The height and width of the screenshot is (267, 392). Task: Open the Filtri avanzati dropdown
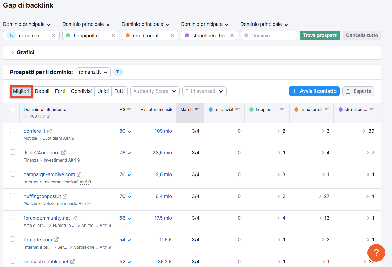204,91
